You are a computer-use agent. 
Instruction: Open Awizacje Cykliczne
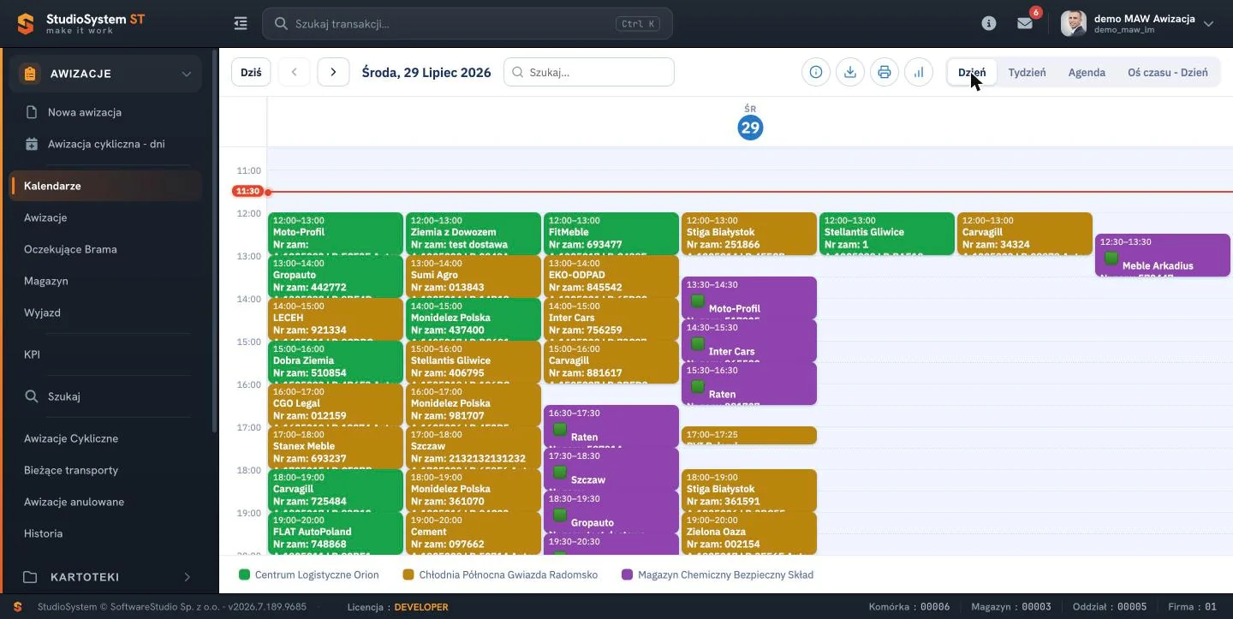point(71,438)
